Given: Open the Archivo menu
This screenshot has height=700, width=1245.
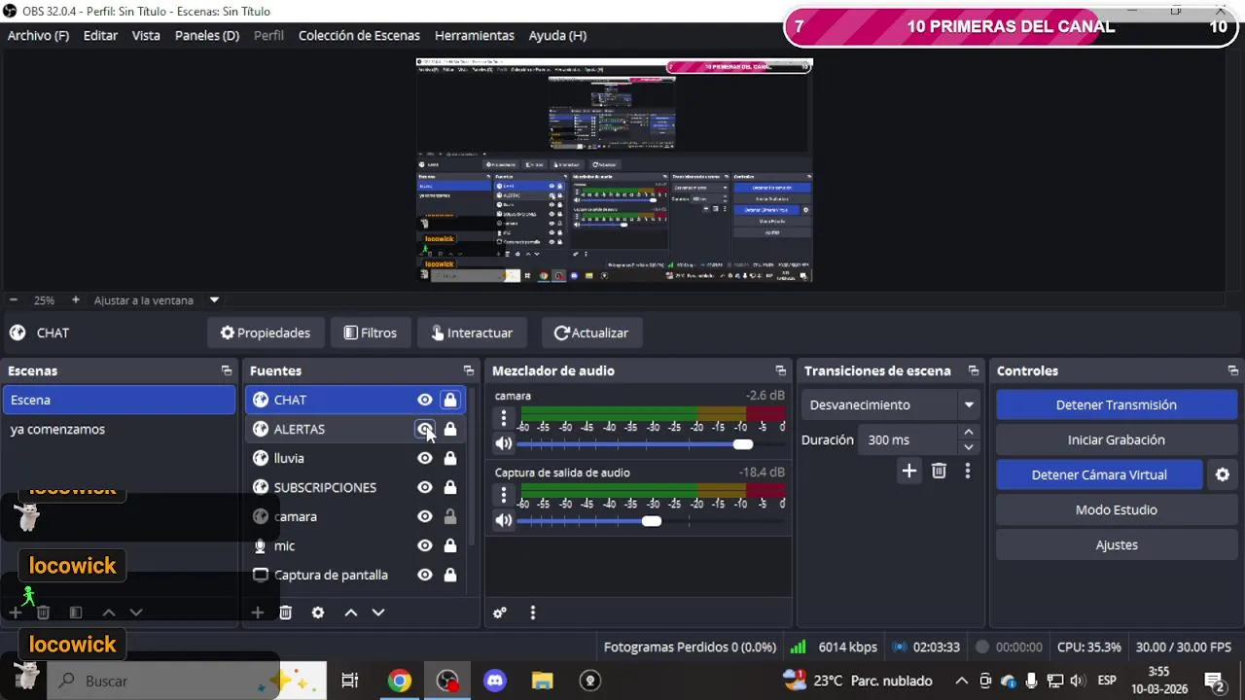Looking at the screenshot, I should [x=38, y=35].
